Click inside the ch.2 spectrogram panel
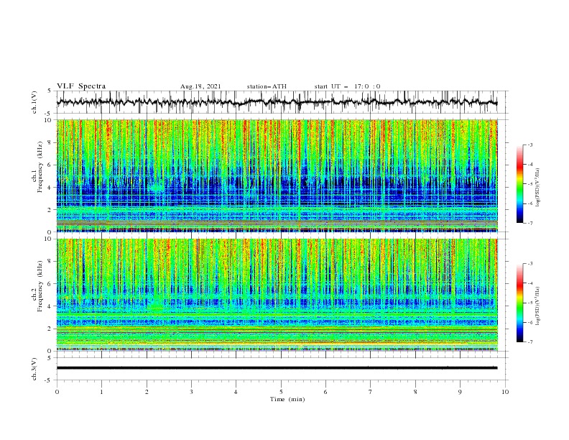 pos(277,295)
